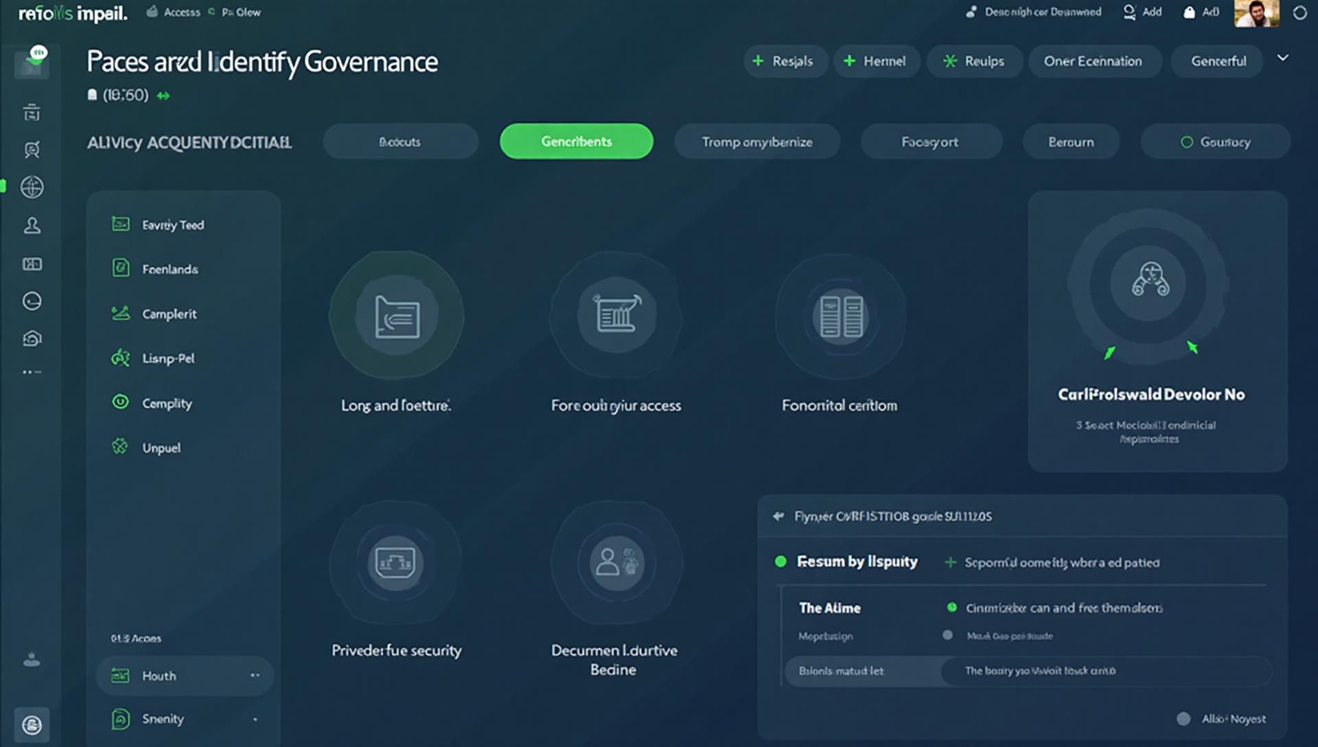Open the Fonorital ceritiom document icon
Screen dimensions: 1318x747
coord(841,317)
